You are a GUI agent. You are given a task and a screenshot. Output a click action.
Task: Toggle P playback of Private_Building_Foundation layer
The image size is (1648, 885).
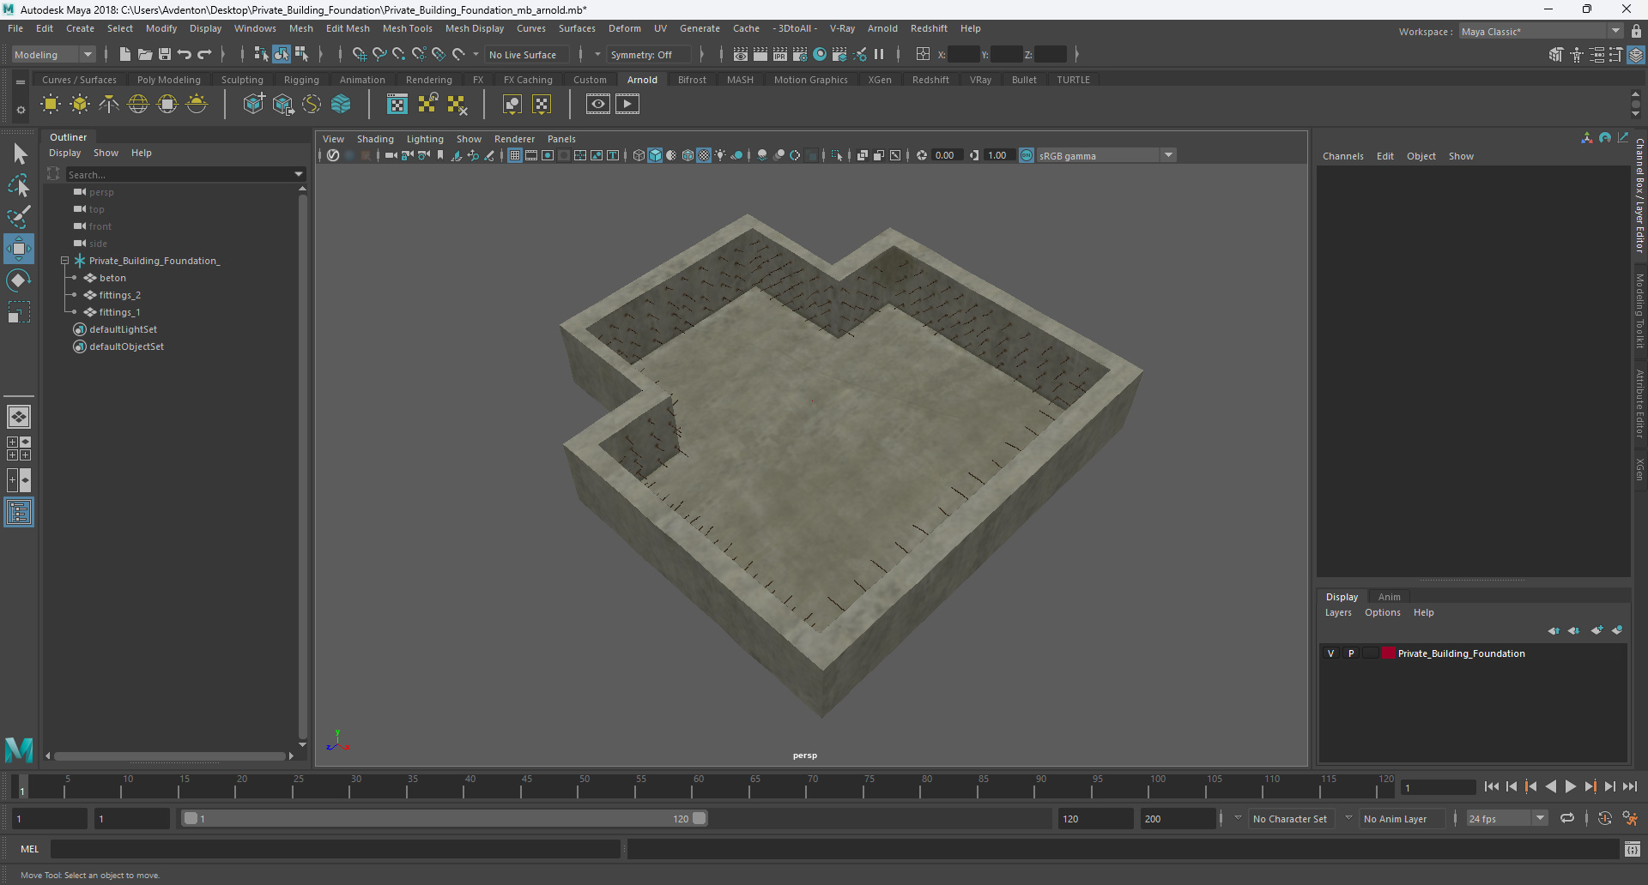(1351, 653)
